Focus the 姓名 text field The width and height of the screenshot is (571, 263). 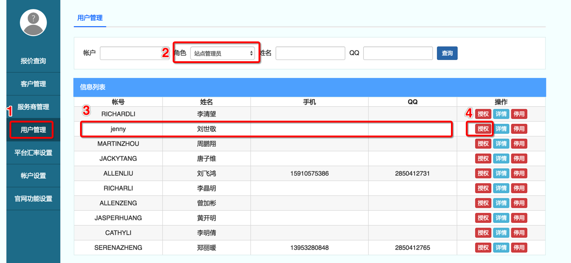coord(310,53)
